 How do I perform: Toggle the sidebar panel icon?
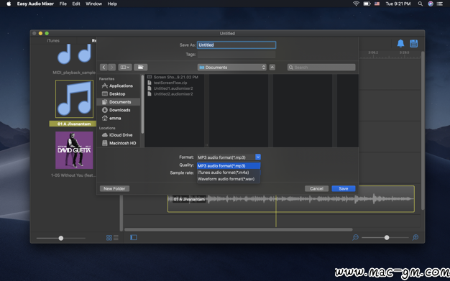(x=134, y=237)
